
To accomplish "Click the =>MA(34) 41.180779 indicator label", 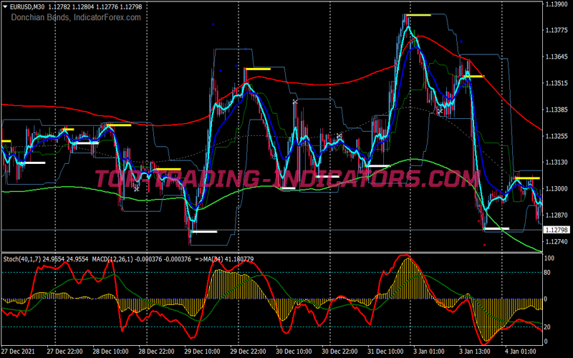I will click(224, 259).
